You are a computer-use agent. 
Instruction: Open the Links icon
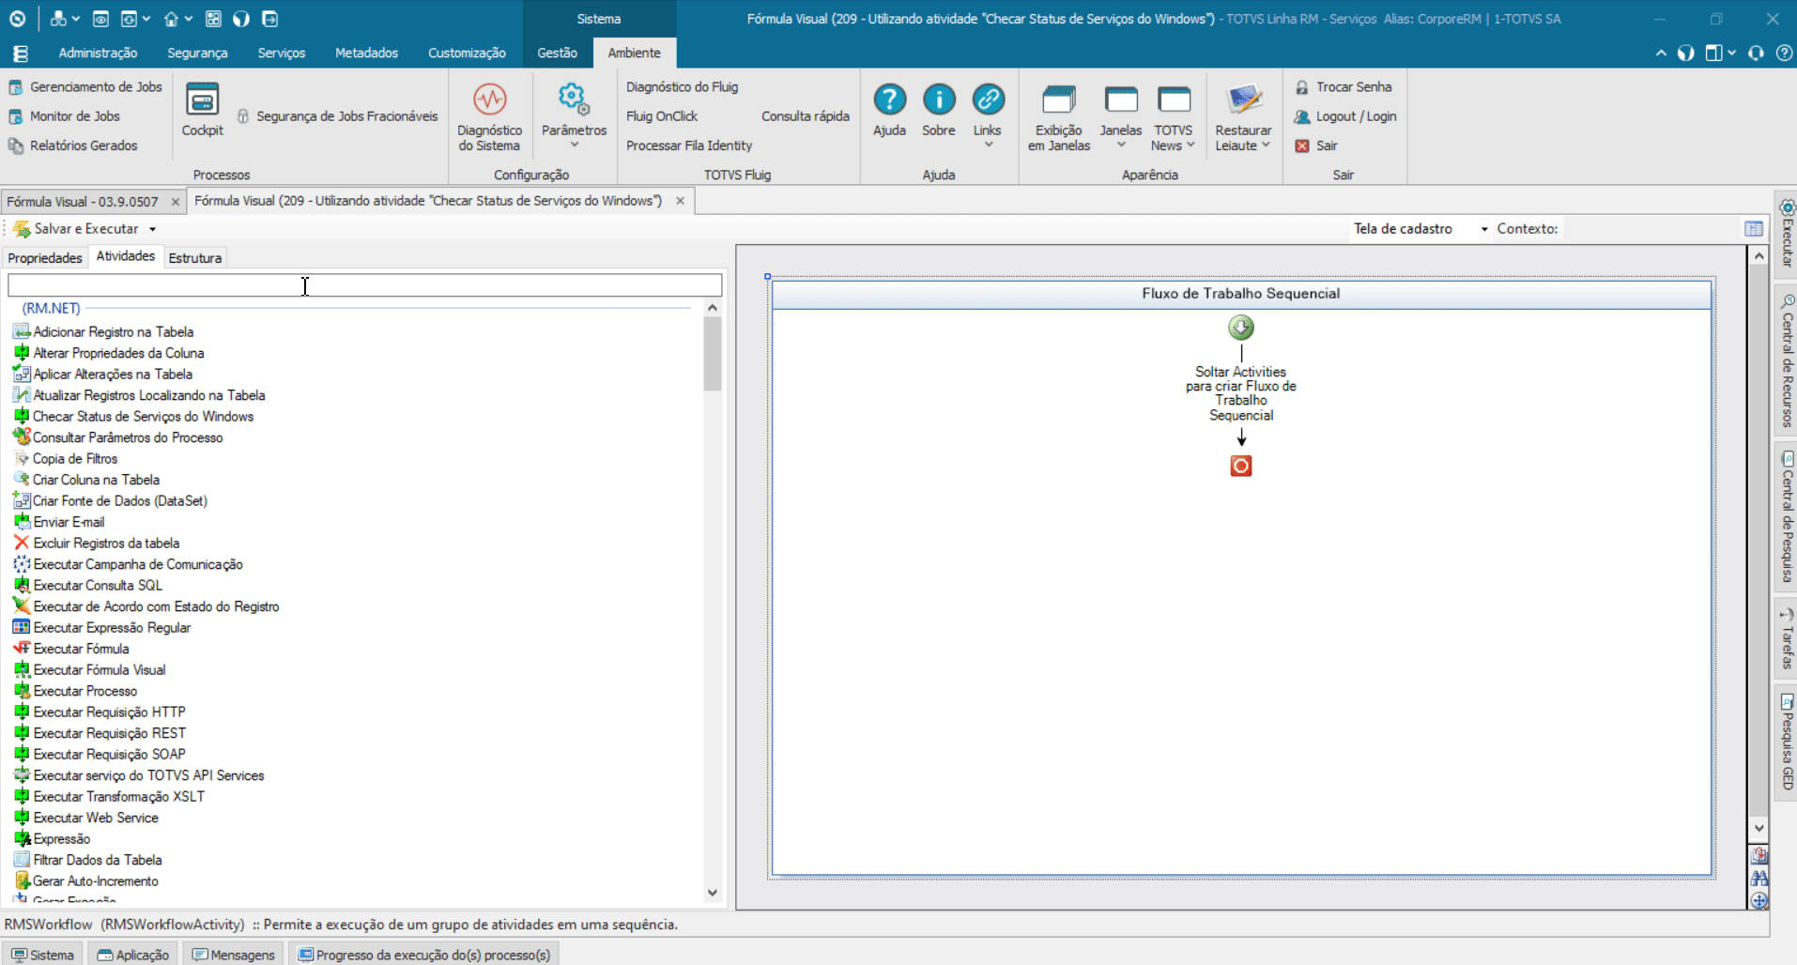click(987, 99)
